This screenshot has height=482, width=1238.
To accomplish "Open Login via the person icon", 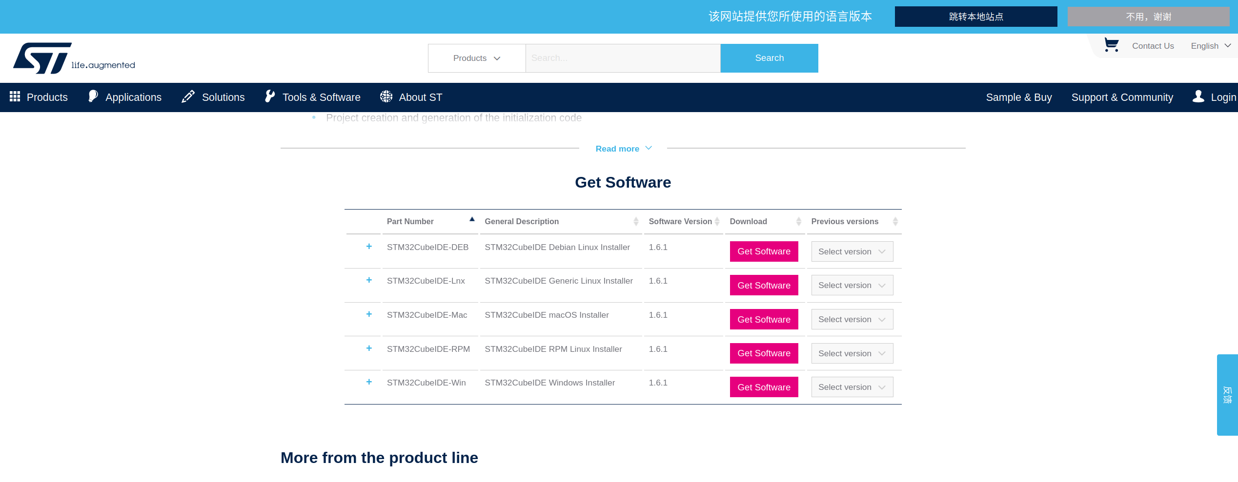I will click(x=1199, y=97).
